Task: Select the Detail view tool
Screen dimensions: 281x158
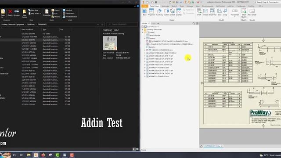Action: coord(173,12)
